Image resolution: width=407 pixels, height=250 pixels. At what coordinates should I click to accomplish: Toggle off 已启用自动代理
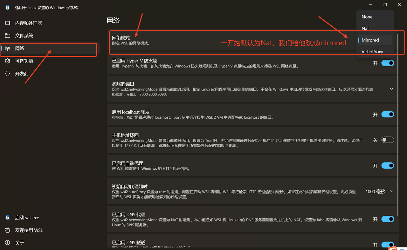pyautogui.click(x=388, y=166)
